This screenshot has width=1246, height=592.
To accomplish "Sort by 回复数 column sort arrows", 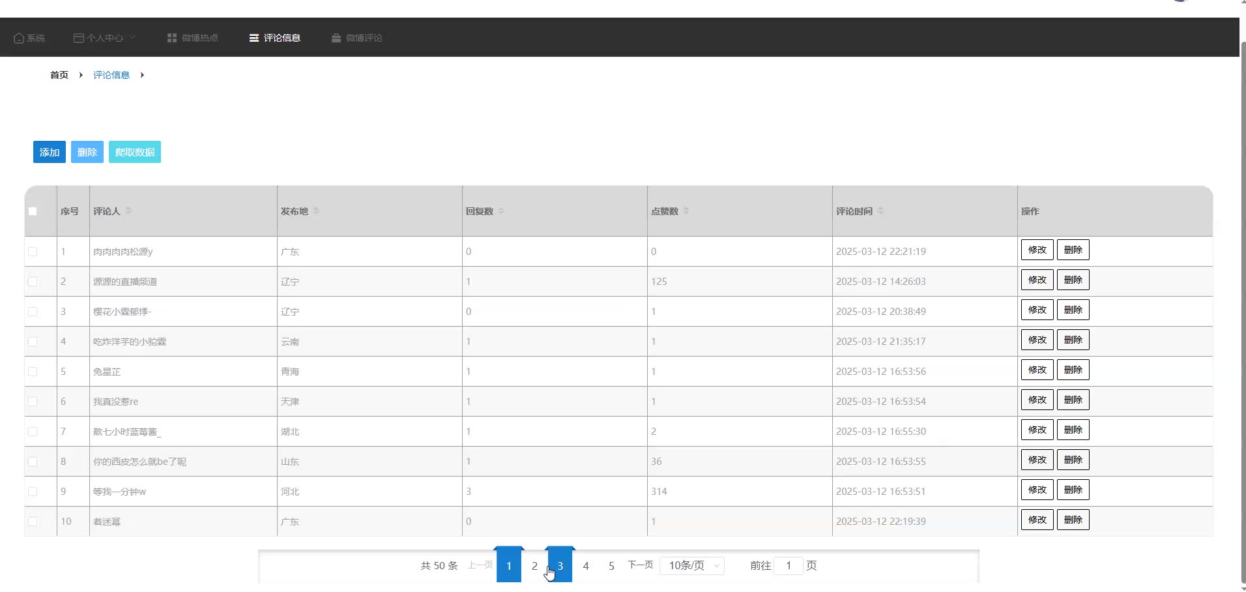I will click(501, 211).
